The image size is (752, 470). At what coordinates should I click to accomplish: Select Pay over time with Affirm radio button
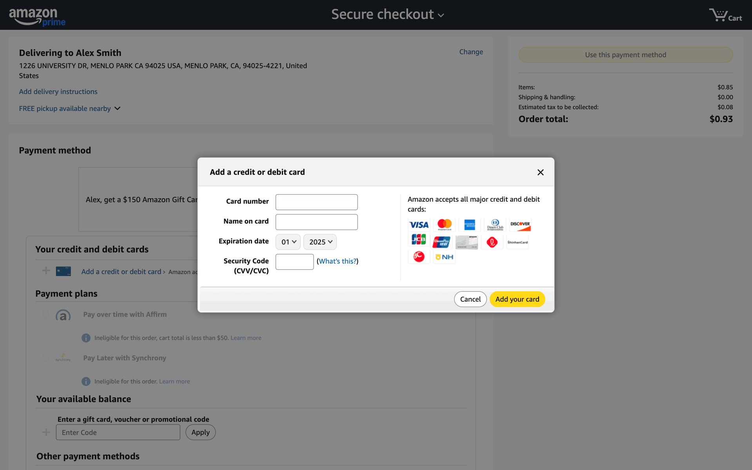click(x=45, y=315)
